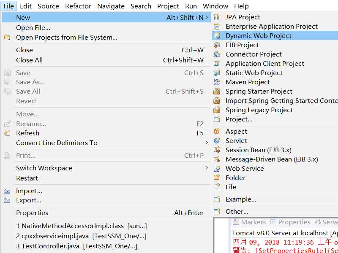The height and width of the screenshot is (253, 338).
Task: Open the Source menu
Action: pos(48,6)
